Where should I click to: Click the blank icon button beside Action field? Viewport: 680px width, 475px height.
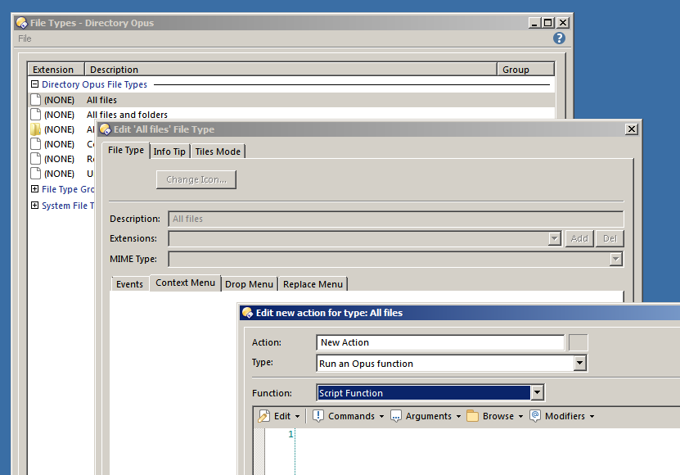pyautogui.click(x=578, y=342)
